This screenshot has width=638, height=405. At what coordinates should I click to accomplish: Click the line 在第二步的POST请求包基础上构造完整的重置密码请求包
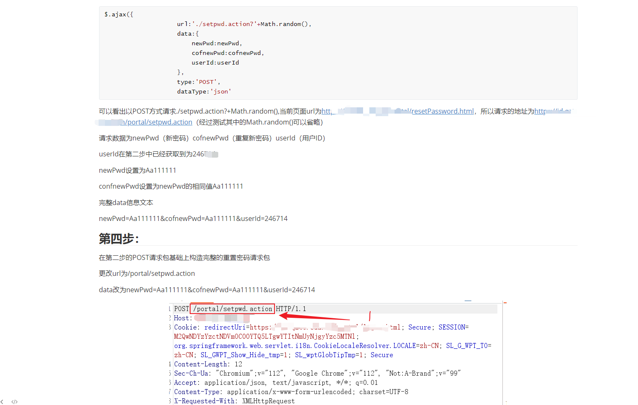tap(184, 257)
